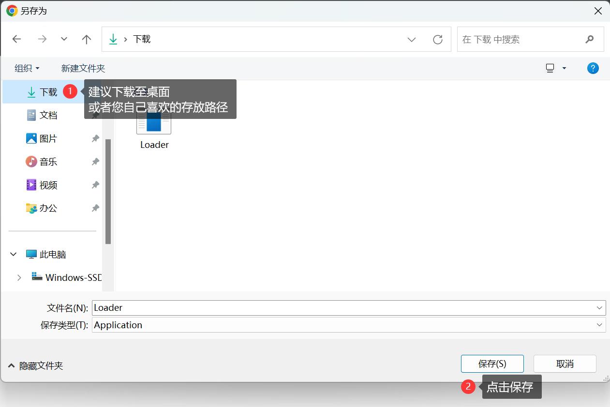Click the search magnifier in search box
The height and width of the screenshot is (407, 610).
pos(590,39)
